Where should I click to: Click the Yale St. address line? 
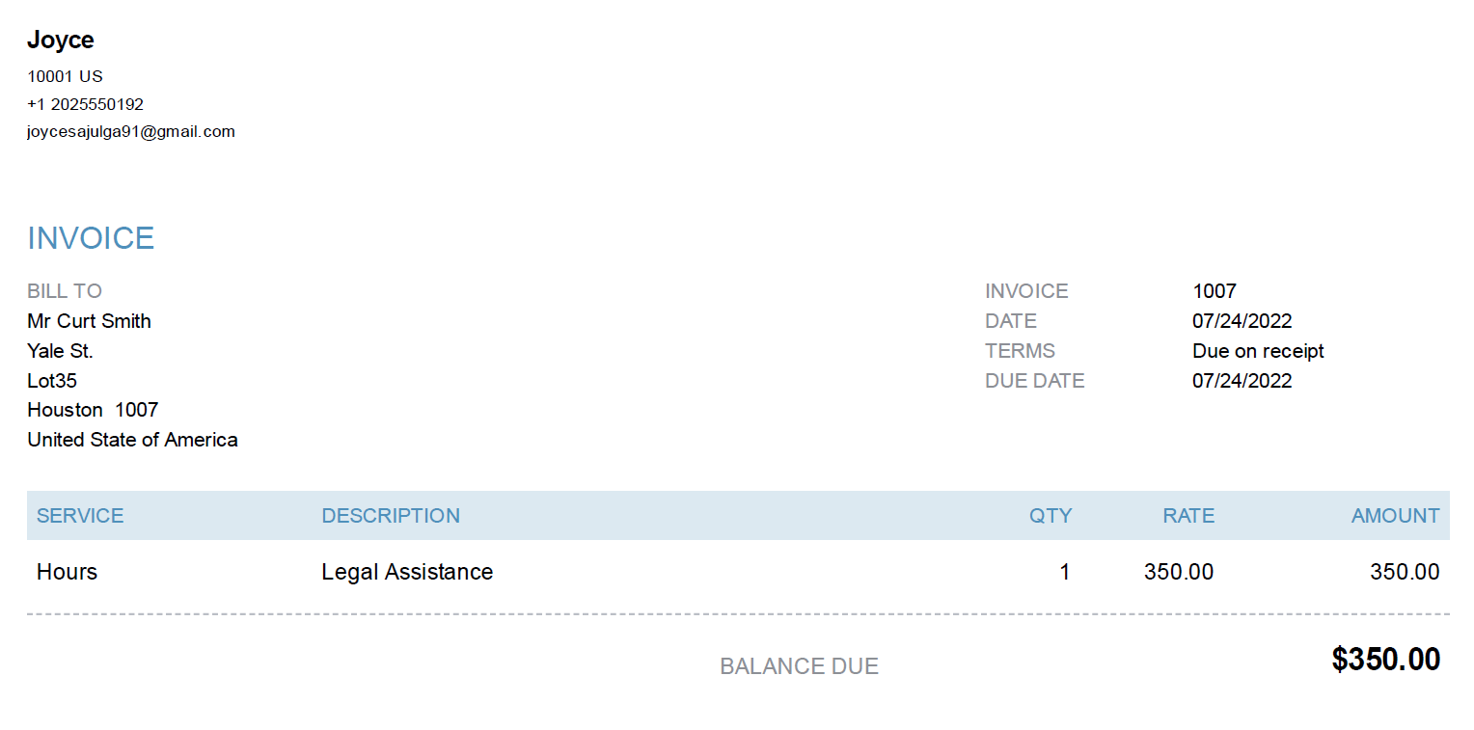tap(60, 351)
